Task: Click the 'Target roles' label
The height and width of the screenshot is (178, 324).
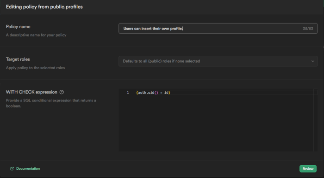Action: (x=18, y=59)
